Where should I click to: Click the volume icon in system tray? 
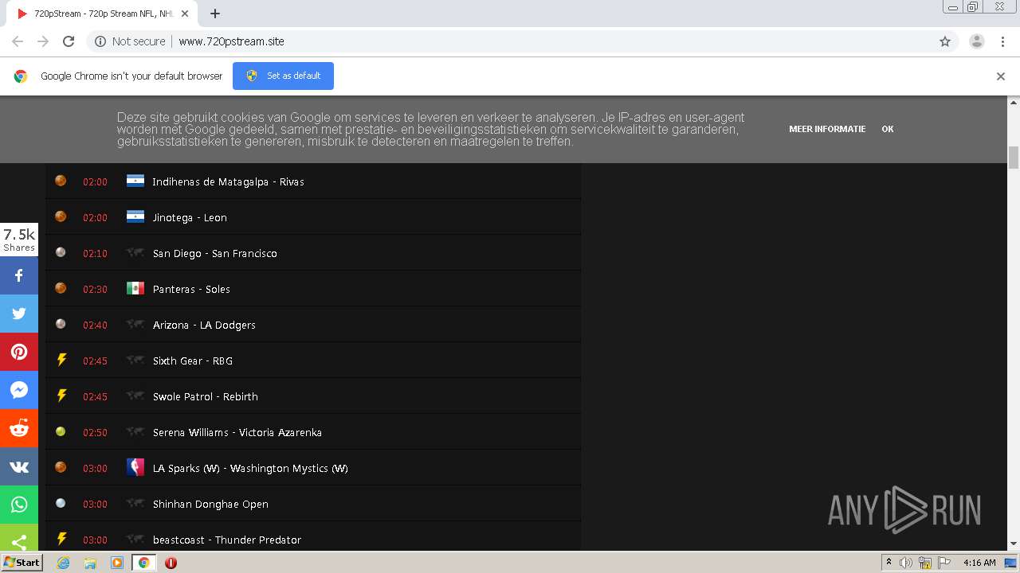click(906, 563)
